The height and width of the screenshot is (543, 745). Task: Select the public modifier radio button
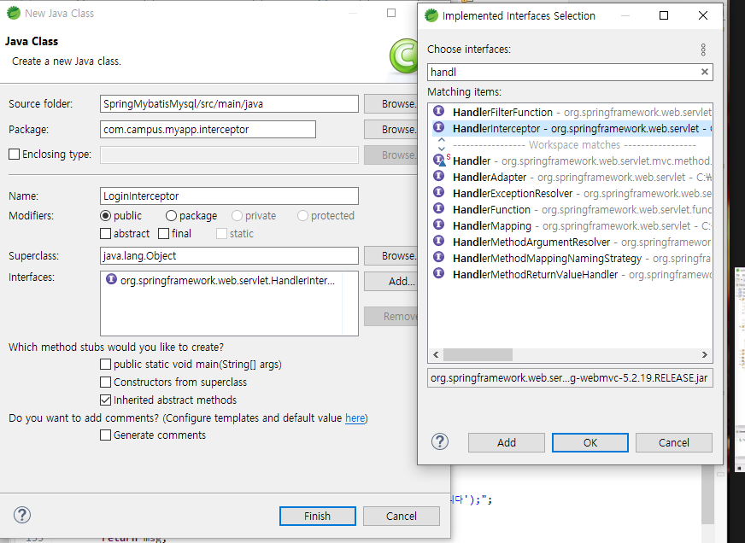(x=105, y=215)
